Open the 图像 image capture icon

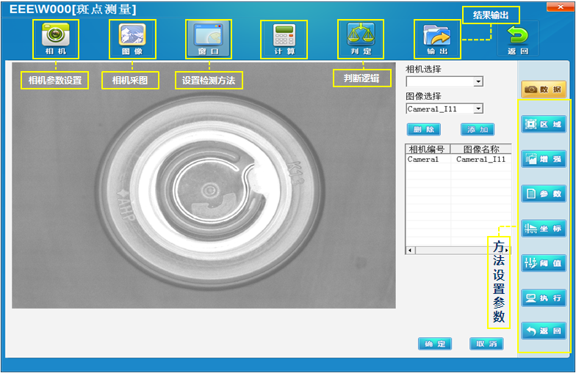(132, 40)
